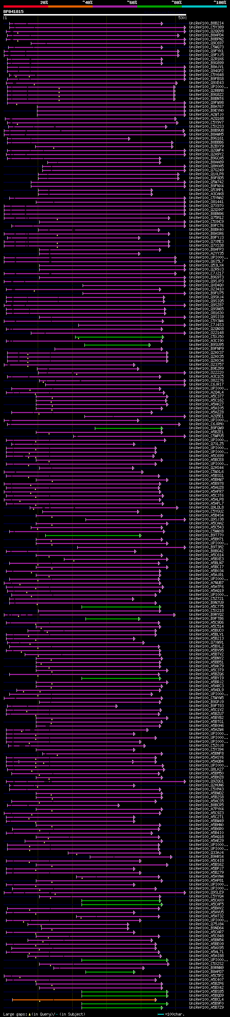Select hit label UniRef100_Q6I5L7
The width and height of the screenshot is (230, 1017).
tap(206, 261)
